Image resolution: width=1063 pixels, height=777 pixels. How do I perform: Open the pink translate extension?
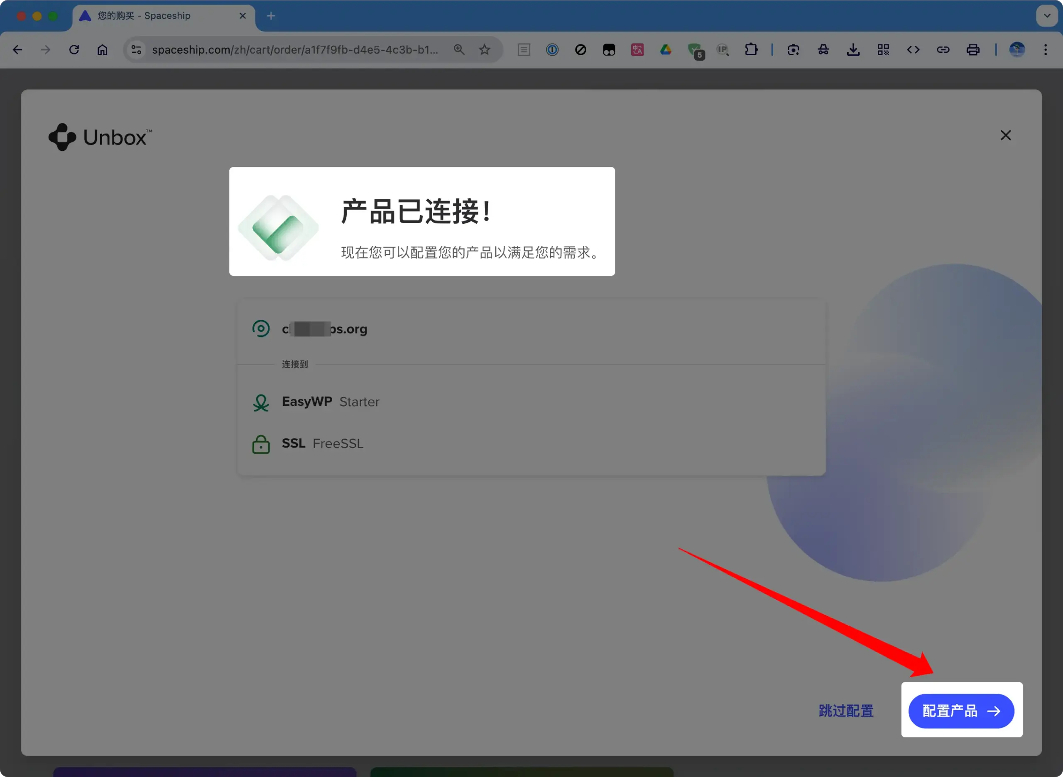click(637, 50)
